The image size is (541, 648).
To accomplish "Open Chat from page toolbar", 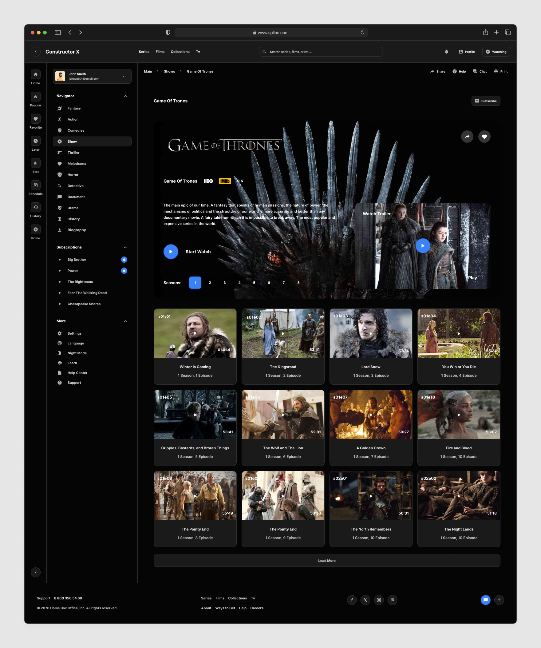I will coord(480,71).
